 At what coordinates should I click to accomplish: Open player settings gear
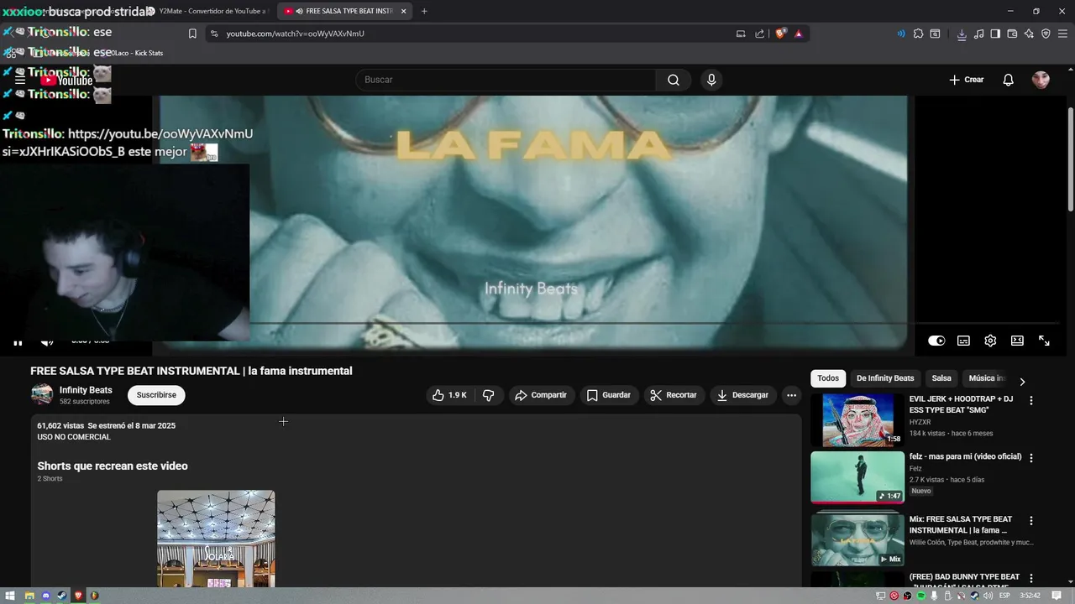point(990,341)
